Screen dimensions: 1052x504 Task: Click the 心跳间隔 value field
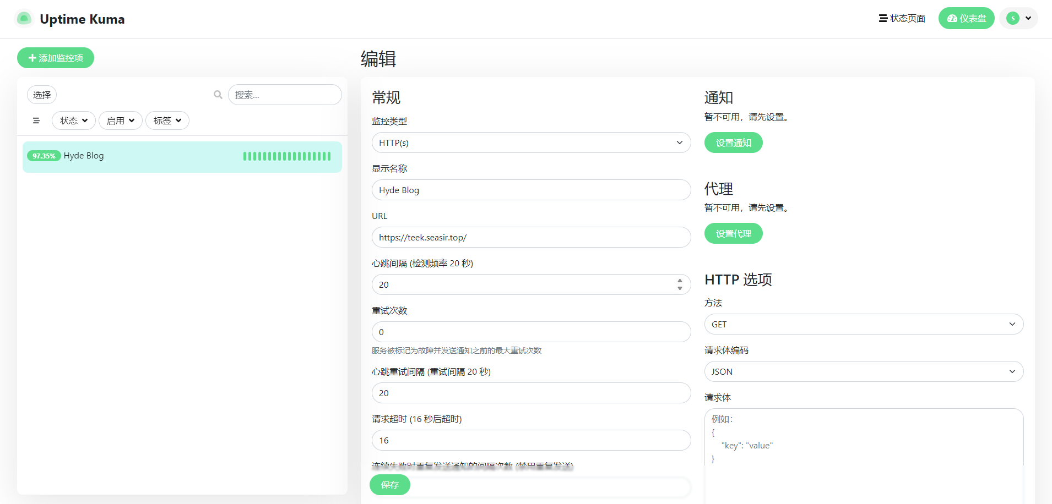point(532,284)
